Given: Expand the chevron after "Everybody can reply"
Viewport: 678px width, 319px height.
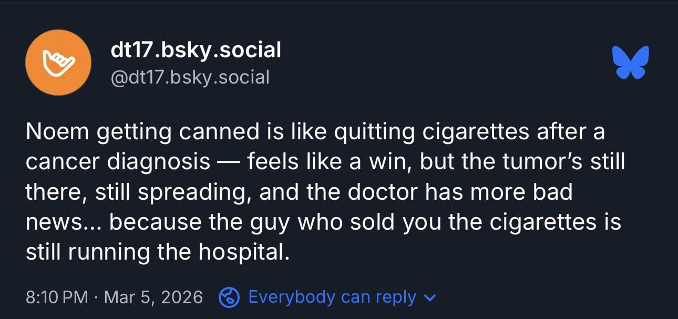Looking at the screenshot, I should click(x=430, y=298).
